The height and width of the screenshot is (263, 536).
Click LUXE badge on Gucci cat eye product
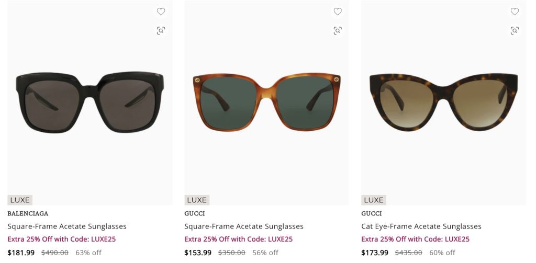pos(374,200)
